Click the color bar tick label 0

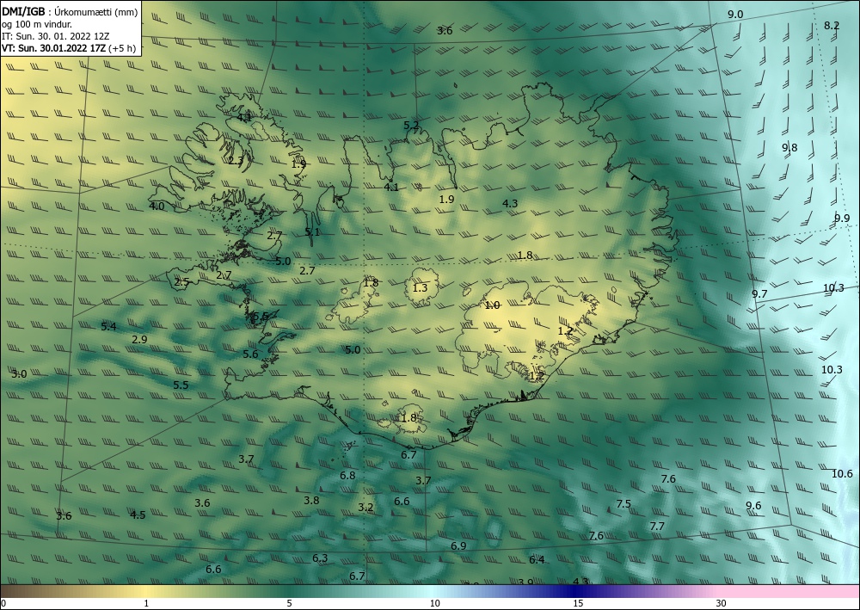click(x=3, y=603)
